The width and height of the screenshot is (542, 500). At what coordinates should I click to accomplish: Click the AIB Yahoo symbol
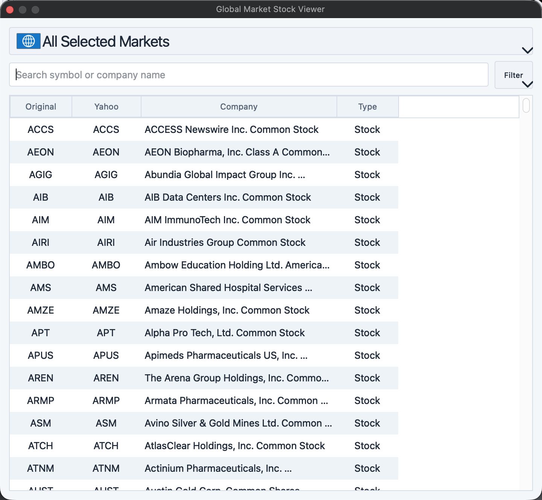106,197
